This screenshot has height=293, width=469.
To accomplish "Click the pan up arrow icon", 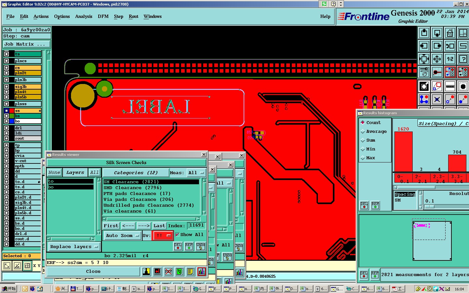I will pos(424,33).
